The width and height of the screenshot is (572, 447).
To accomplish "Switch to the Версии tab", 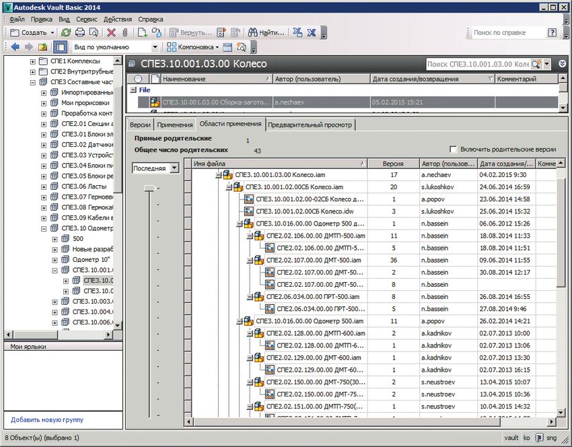I will point(140,125).
